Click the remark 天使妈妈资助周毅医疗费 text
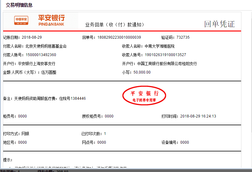This screenshot has height=172, width=252. pos(35,98)
